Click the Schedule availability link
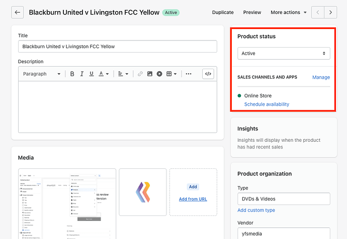Image resolution: width=347 pixels, height=239 pixels. (267, 104)
